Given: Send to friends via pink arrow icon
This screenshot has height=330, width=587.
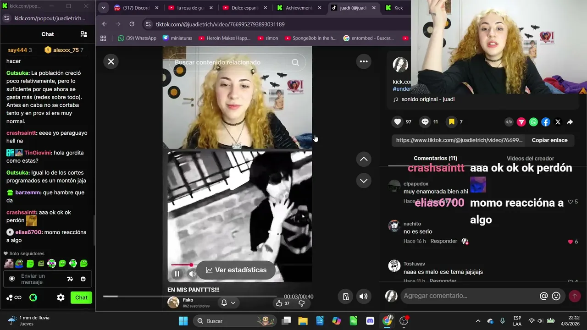Looking at the screenshot, I should (521, 122).
